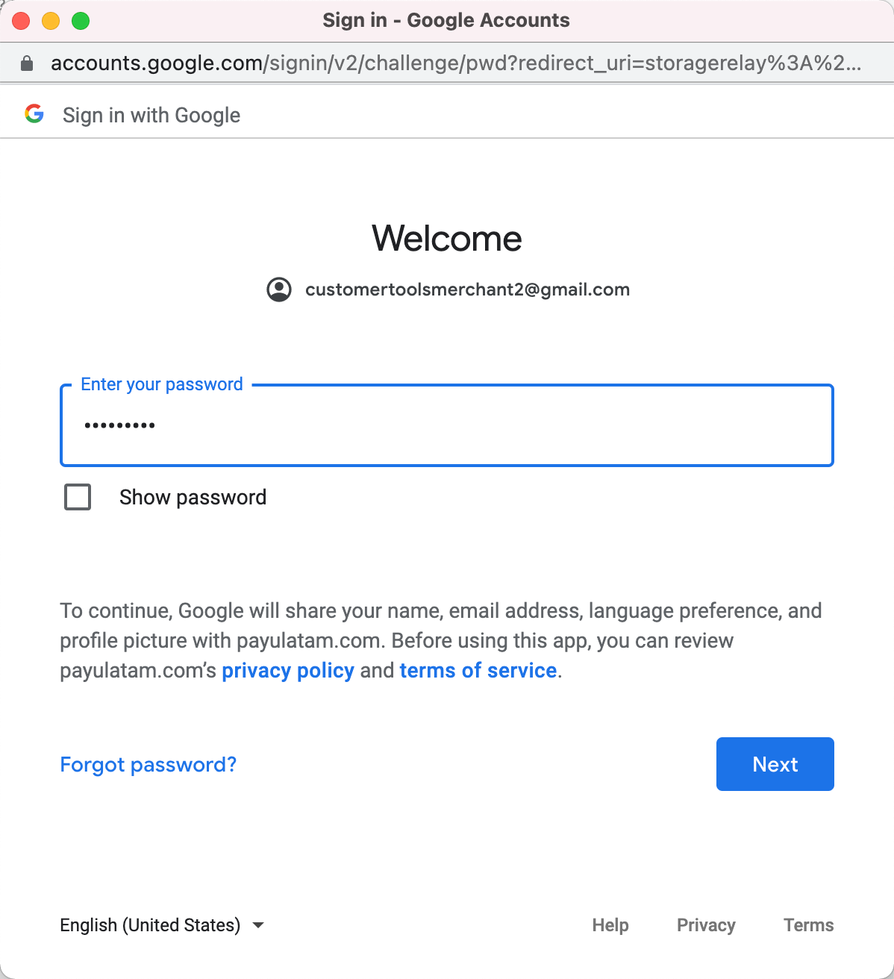
Task: Click the accounts.google.com address bar URL
Action: click(x=456, y=63)
